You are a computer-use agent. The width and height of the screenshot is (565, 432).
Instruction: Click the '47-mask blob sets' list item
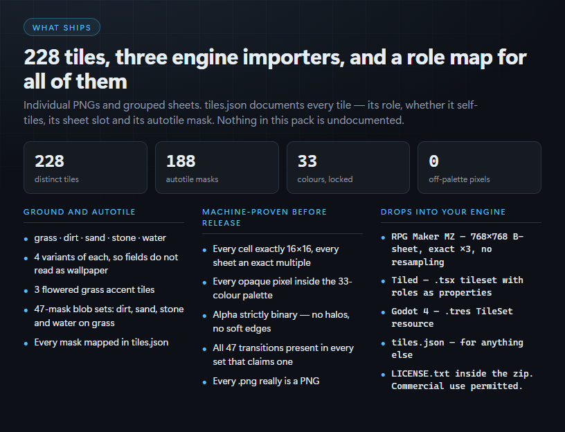pyautogui.click(x=109, y=316)
